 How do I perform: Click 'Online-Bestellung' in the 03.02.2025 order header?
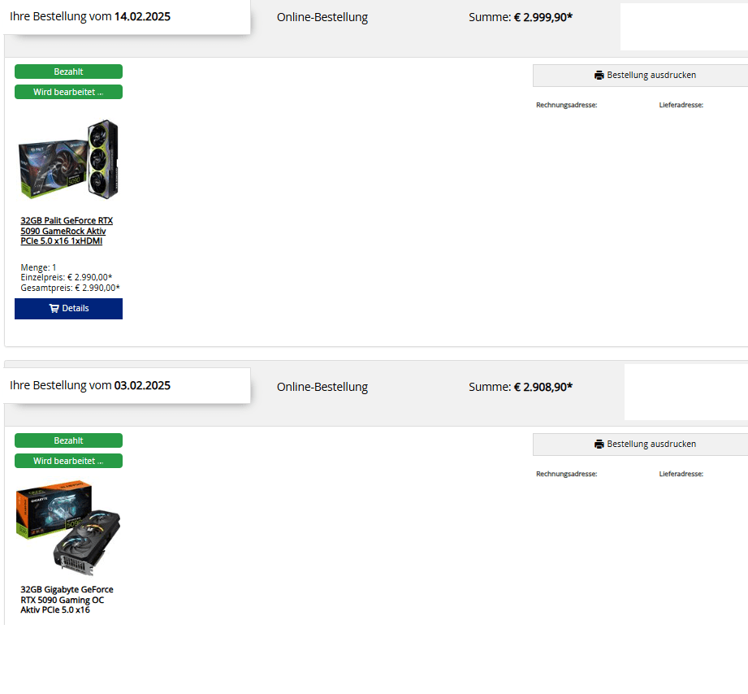tap(322, 387)
